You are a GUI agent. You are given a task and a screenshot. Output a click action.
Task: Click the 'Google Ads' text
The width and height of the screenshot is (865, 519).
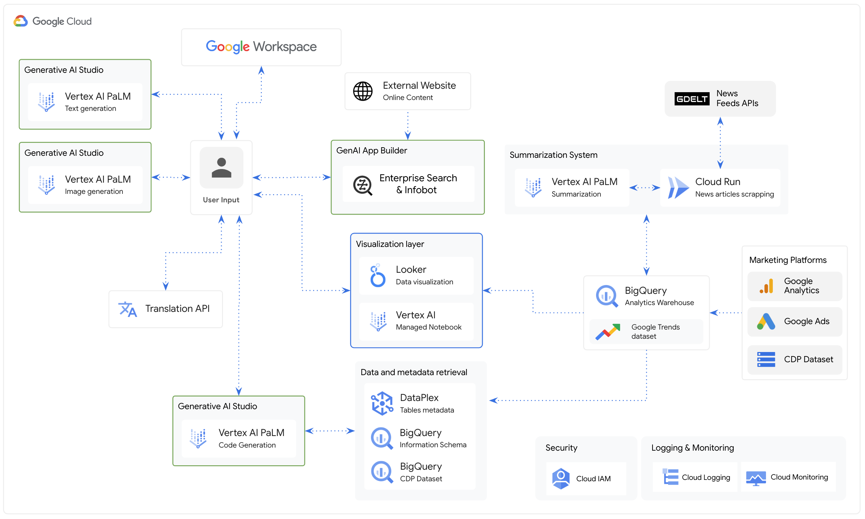(807, 321)
